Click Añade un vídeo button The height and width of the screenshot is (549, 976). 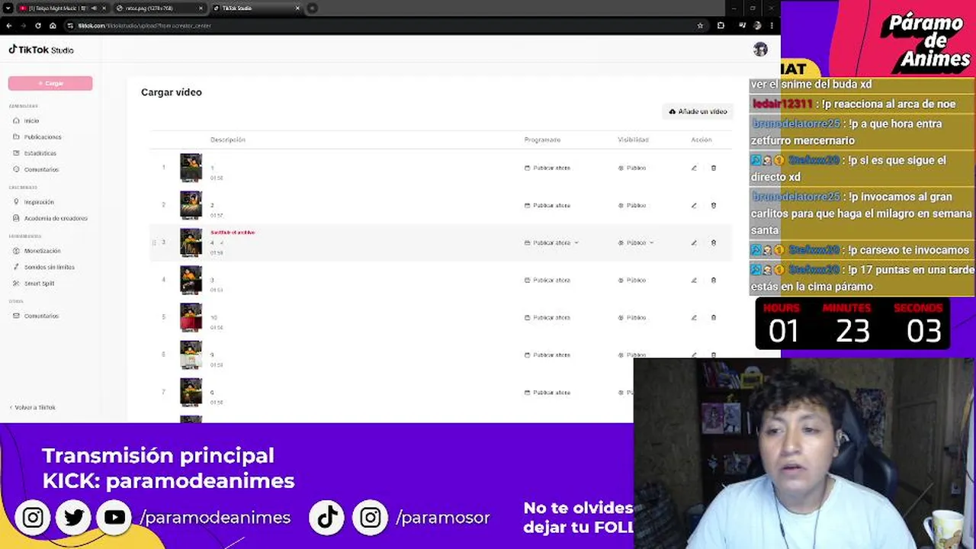698,111
